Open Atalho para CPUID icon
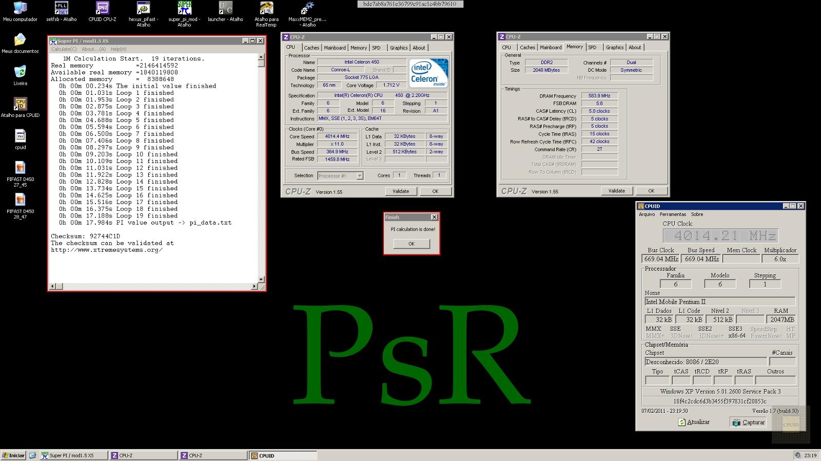Viewport: 821px width, 461px height. click(x=20, y=104)
